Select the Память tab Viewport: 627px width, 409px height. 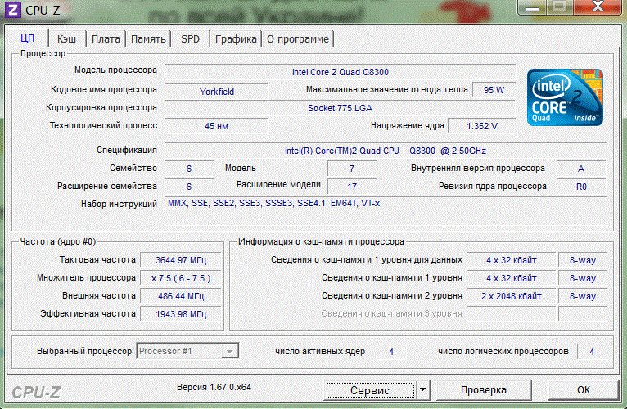coord(148,38)
